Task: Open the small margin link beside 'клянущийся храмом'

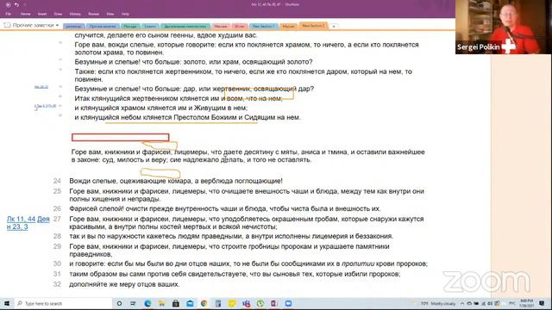Action: point(45,107)
